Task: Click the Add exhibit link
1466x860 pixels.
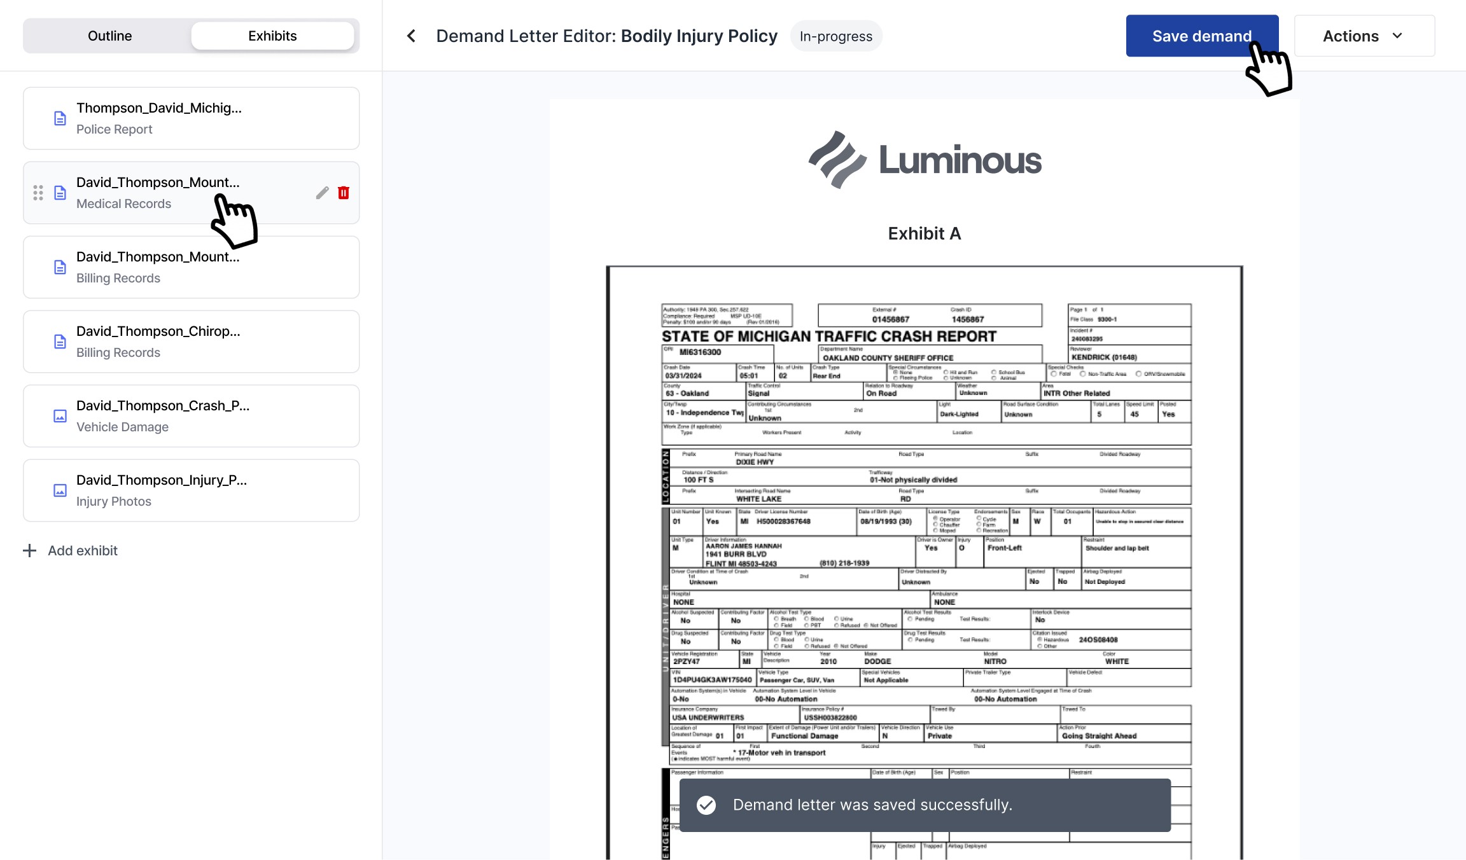Action: coord(83,550)
